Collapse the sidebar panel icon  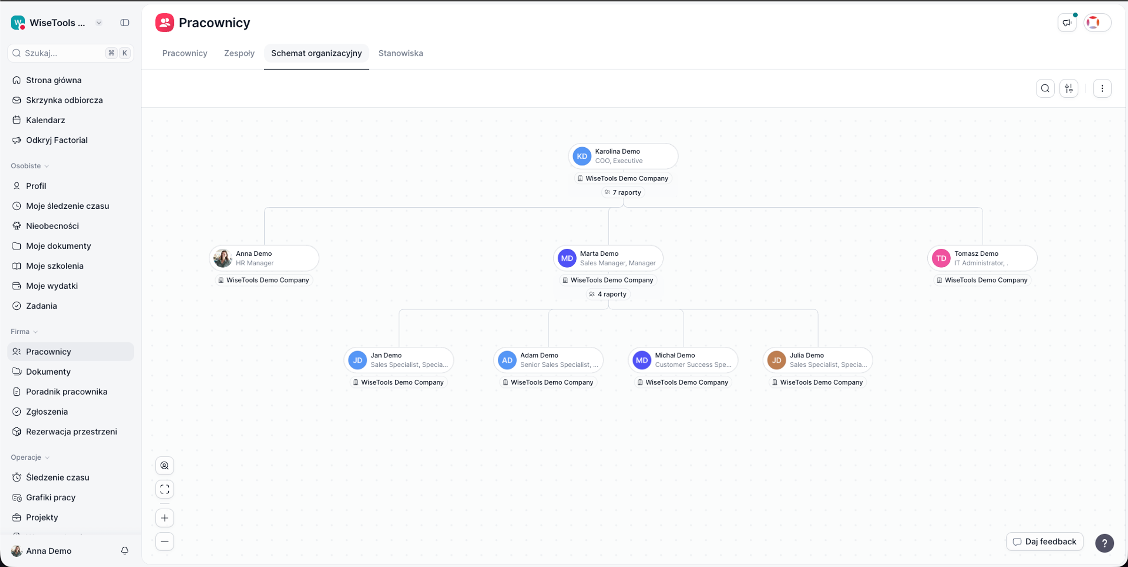125,23
